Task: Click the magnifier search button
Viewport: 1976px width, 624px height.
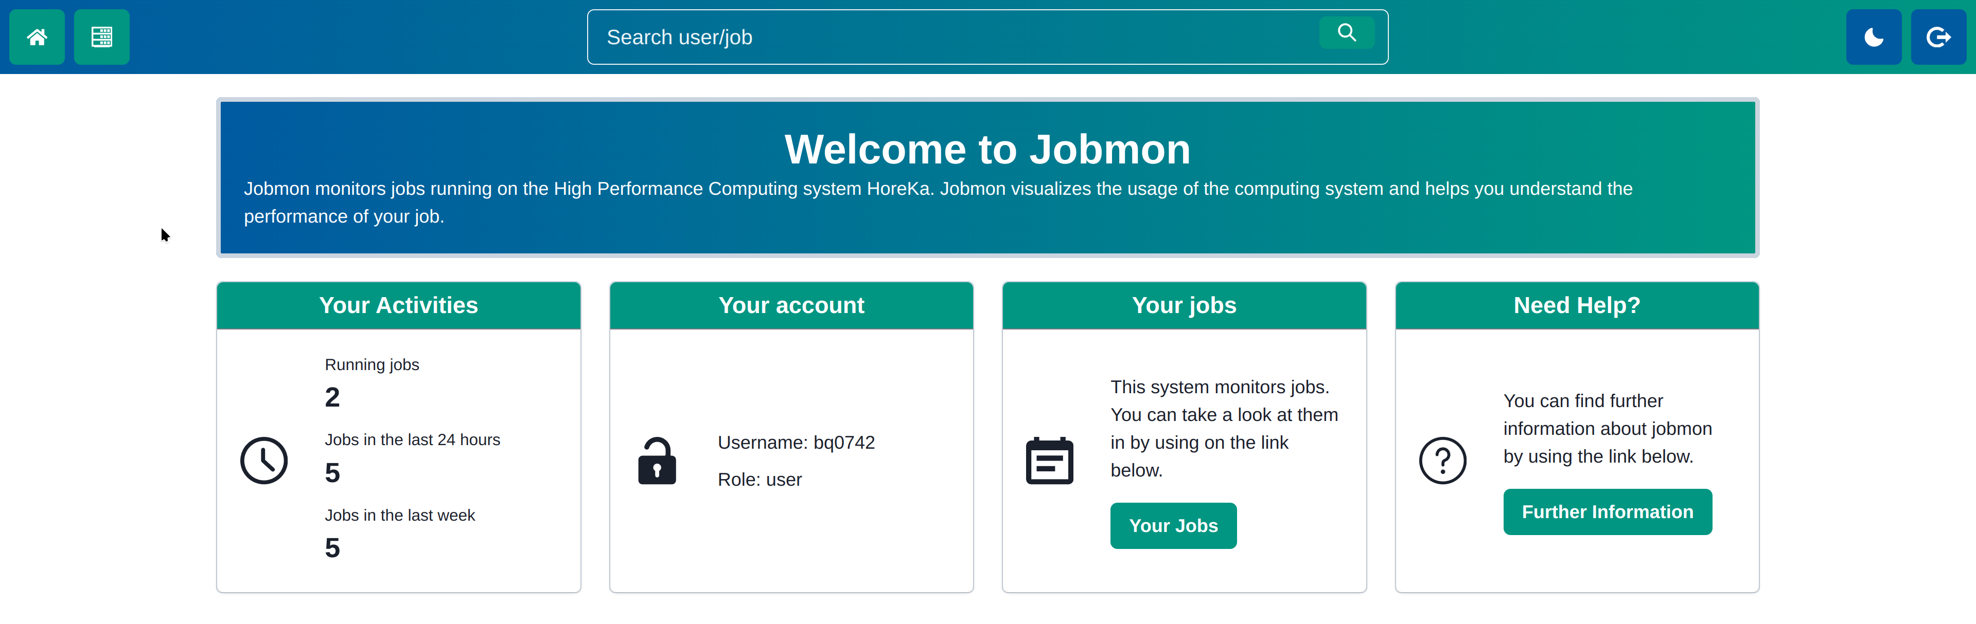Action: coord(1346,32)
